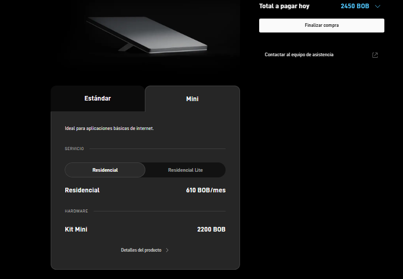The image size is (403, 279).
Task: Click the HARDWARE section header
Action: [77, 211]
